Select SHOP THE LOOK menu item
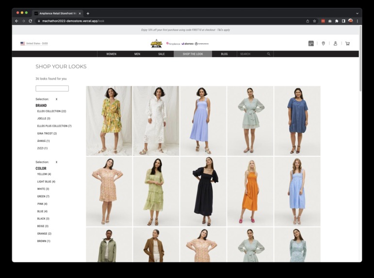The image size is (374, 278). pos(193,54)
